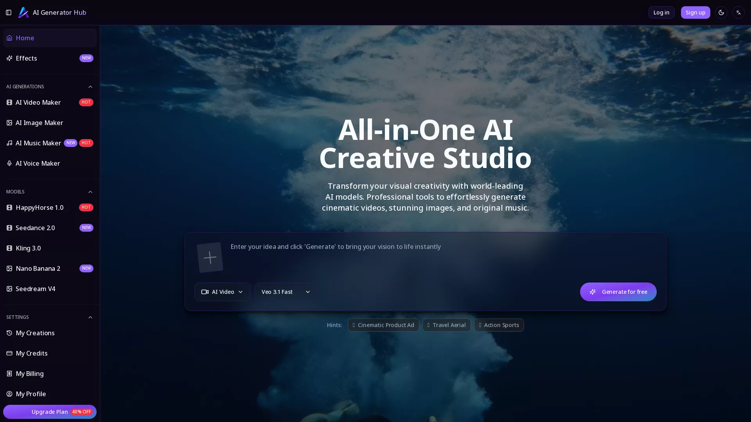Screen dimensions: 751x422
Task: Click the image upload plus icon
Action: 210,257
